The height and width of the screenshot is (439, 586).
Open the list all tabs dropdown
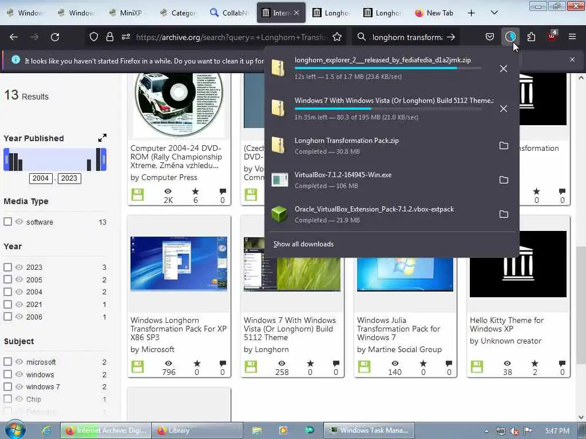[494, 13]
